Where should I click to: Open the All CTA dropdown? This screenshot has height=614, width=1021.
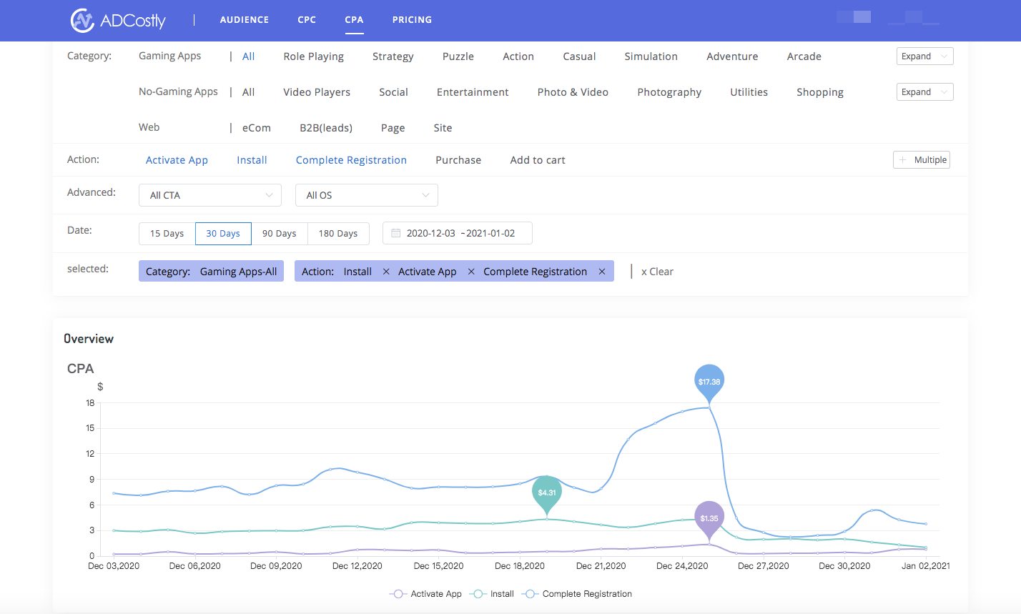[x=209, y=195]
